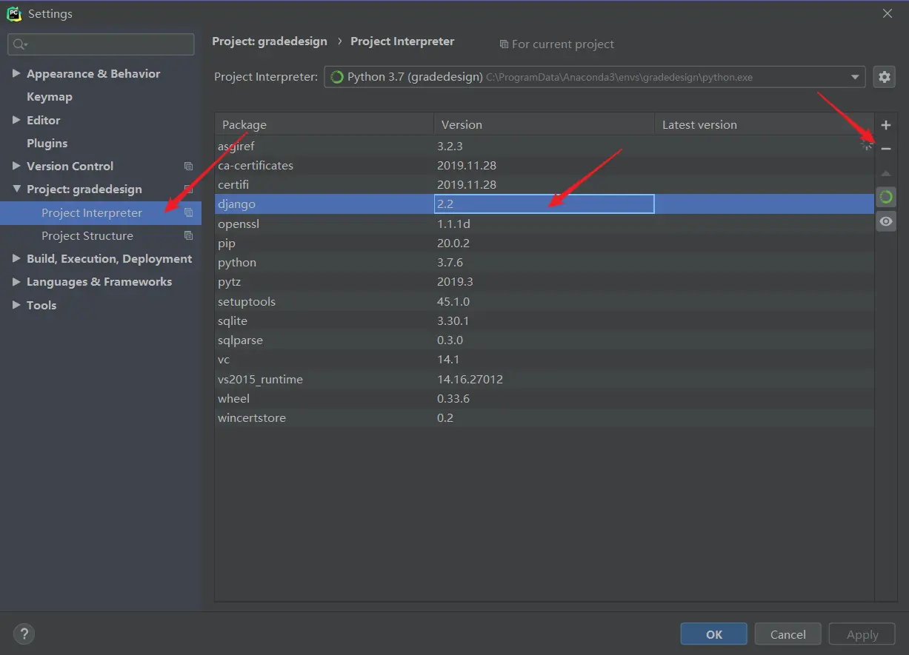
Task: Click copy icon beside Project Structure
Action: [188, 236]
